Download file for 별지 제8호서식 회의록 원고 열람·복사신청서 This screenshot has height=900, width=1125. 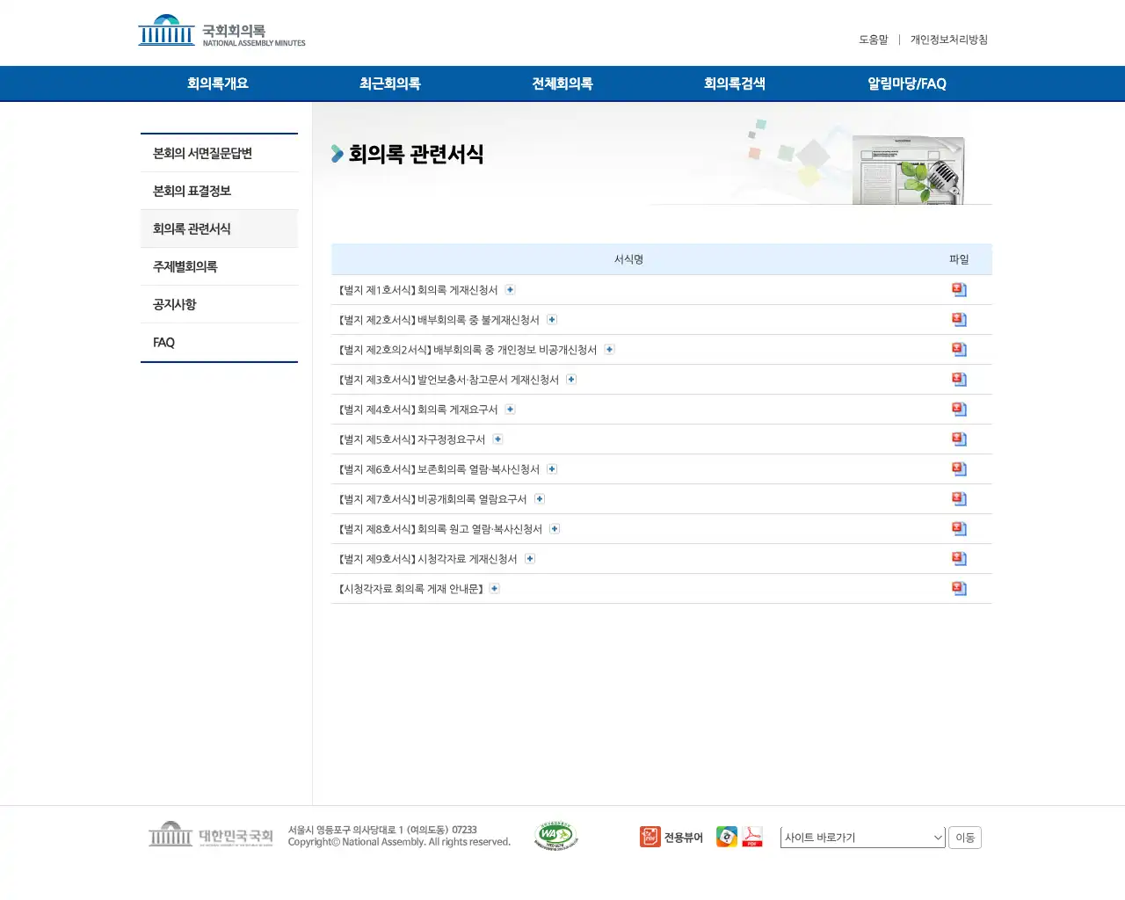pos(959,529)
